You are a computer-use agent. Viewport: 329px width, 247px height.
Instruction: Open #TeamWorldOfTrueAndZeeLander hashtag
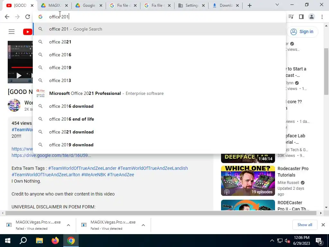[82, 168]
